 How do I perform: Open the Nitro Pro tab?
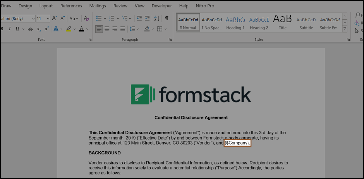205,6
